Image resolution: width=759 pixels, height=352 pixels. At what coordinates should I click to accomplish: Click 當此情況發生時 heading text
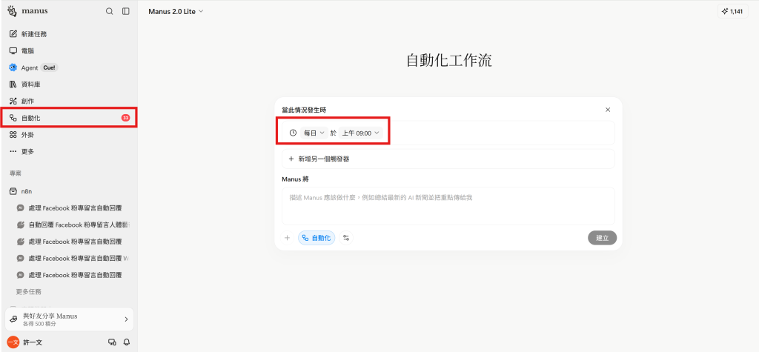[304, 110]
